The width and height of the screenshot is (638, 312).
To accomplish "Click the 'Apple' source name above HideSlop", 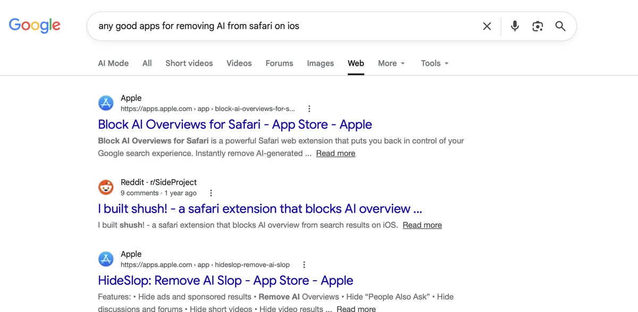I will (131, 254).
